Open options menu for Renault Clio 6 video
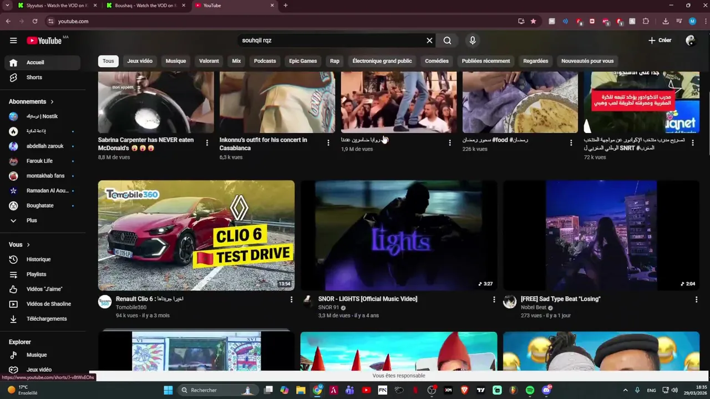The image size is (710, 399). (x=291, y=299)
